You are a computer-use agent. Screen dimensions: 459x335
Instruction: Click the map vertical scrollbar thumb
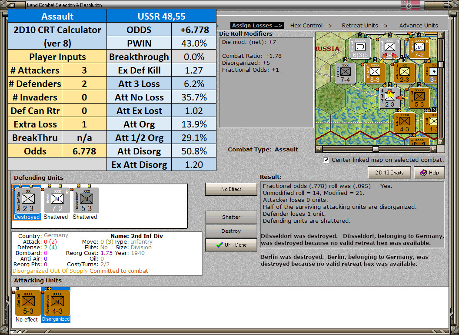pos(441,64)
